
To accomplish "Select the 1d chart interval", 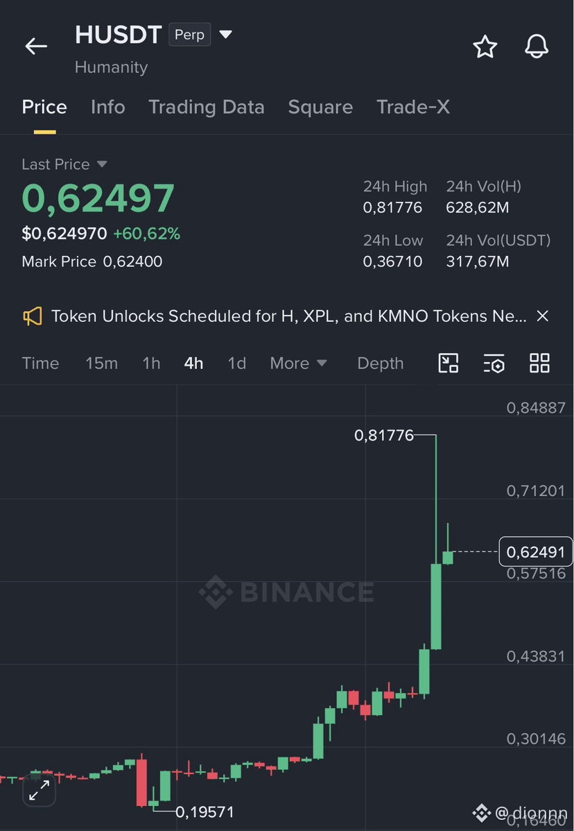I will pos(236,363).
